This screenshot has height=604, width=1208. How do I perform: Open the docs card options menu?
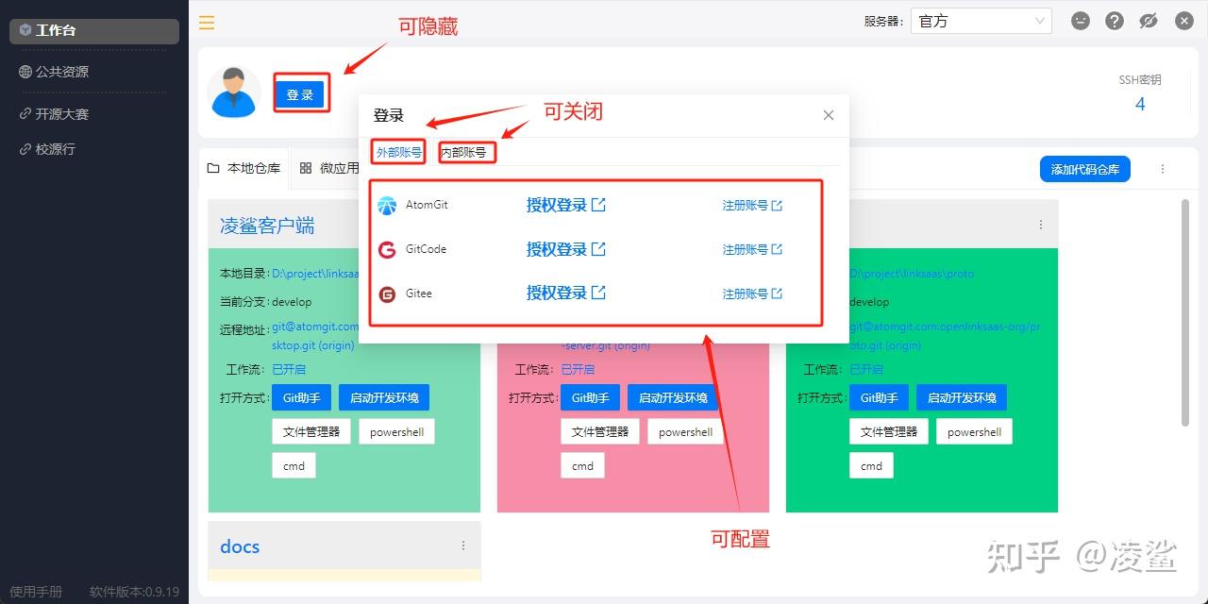tap(463, 545)
